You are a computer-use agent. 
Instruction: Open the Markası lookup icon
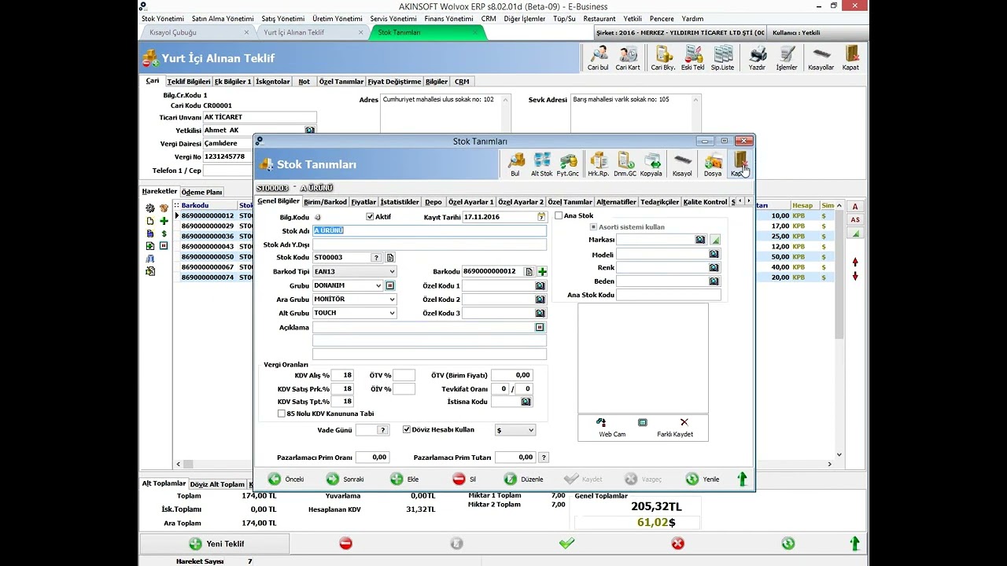(700, 240)
